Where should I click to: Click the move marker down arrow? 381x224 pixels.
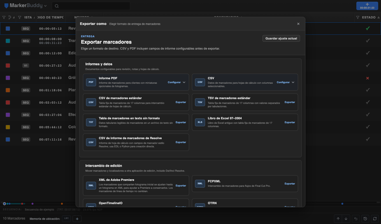pos(346,219)
